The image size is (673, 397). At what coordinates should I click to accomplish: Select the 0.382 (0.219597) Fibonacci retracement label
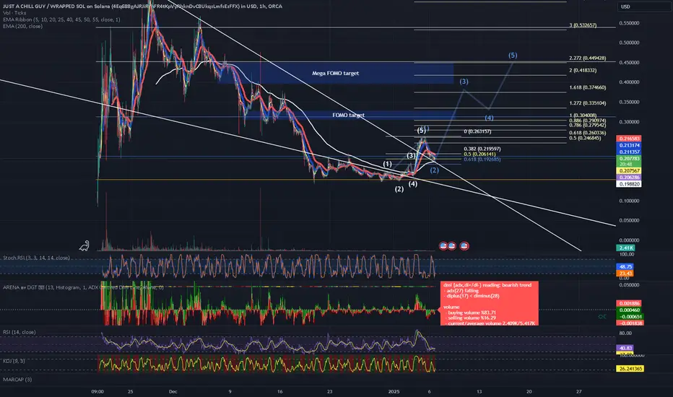tap(482, 149)
